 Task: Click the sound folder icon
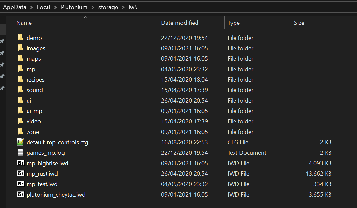pos(20,89)
